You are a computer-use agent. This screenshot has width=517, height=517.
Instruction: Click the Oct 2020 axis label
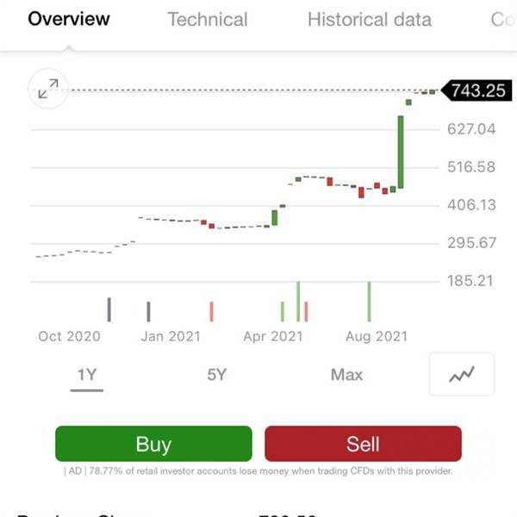pyautogui.click(x=69, y=336)
